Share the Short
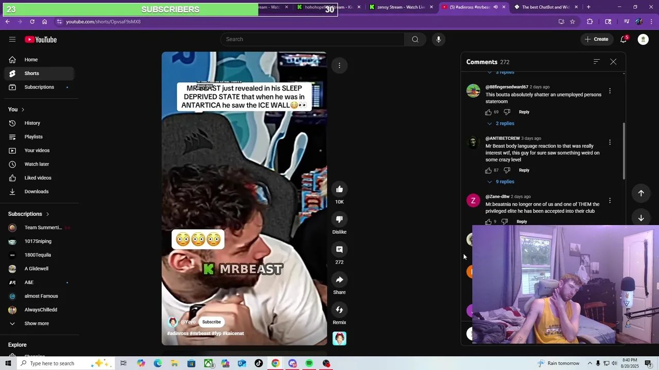Image resolution: width=659 pixels, height=370 pixels. (339, 280)
